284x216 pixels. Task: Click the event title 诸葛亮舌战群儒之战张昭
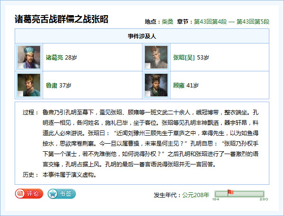(62, 19)
